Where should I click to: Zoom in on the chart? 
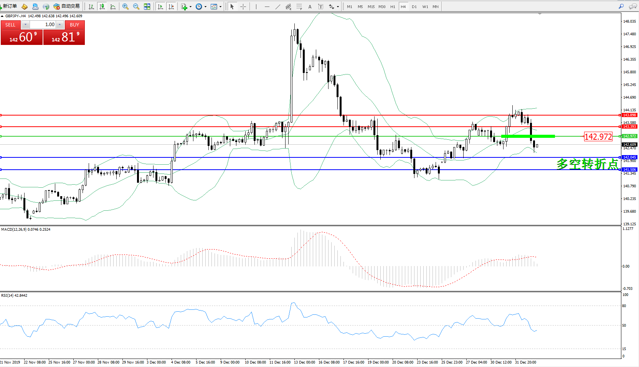point(125,7)
